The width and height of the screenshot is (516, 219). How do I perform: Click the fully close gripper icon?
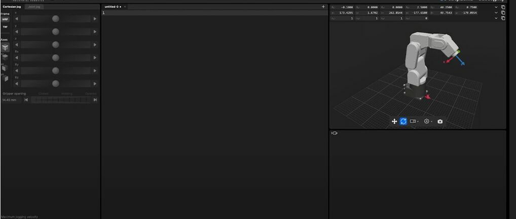coord(26,100)
